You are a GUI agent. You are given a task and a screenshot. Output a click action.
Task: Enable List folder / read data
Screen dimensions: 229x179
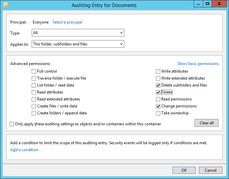click(34, 85)
